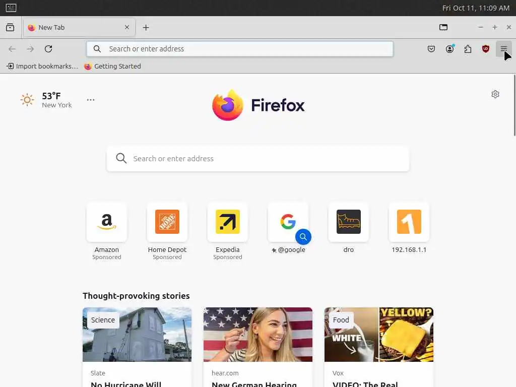Click the magnifier icon in page search box
Screen dimensions: 516x387
(x=121, y=158)
